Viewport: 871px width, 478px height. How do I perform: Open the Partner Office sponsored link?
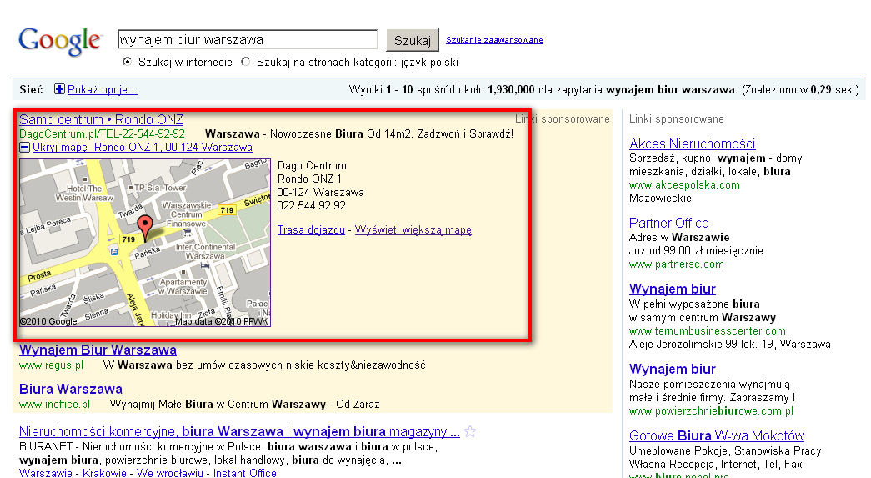pyautogui.click(x=669, y=224)
